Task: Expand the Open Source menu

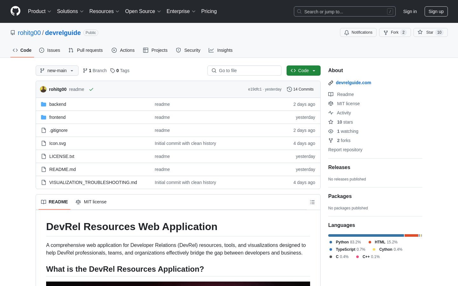Action: click(143, 11)
